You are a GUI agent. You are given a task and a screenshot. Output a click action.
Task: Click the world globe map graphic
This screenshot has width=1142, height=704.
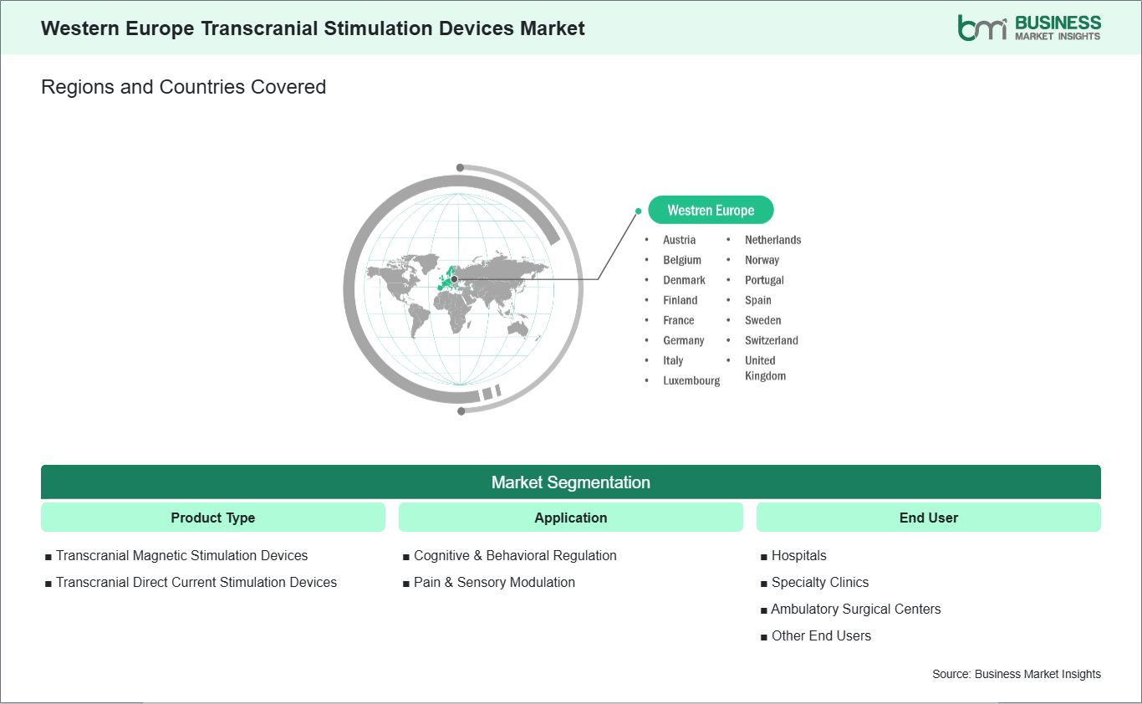(463, 288)
